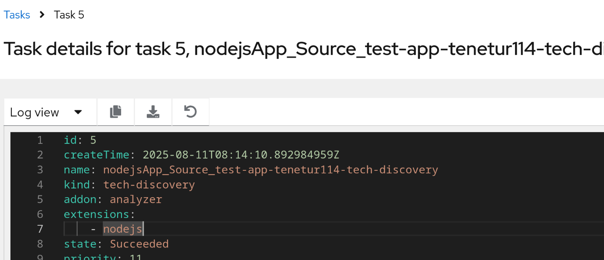604x260 pixels.
Task: Click line number 7 in the gutter
Action: 40,229
